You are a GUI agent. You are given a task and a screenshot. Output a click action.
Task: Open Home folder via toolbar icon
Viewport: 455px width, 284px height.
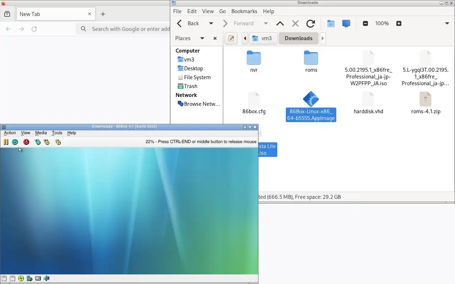click(x=331, y=23)
